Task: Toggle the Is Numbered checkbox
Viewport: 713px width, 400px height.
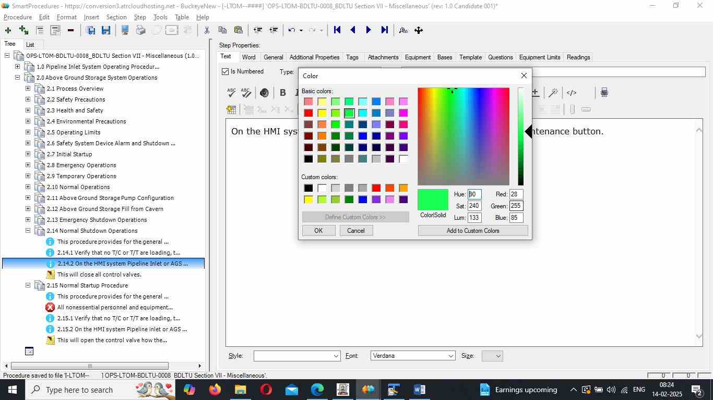Action: click(225, 72)
